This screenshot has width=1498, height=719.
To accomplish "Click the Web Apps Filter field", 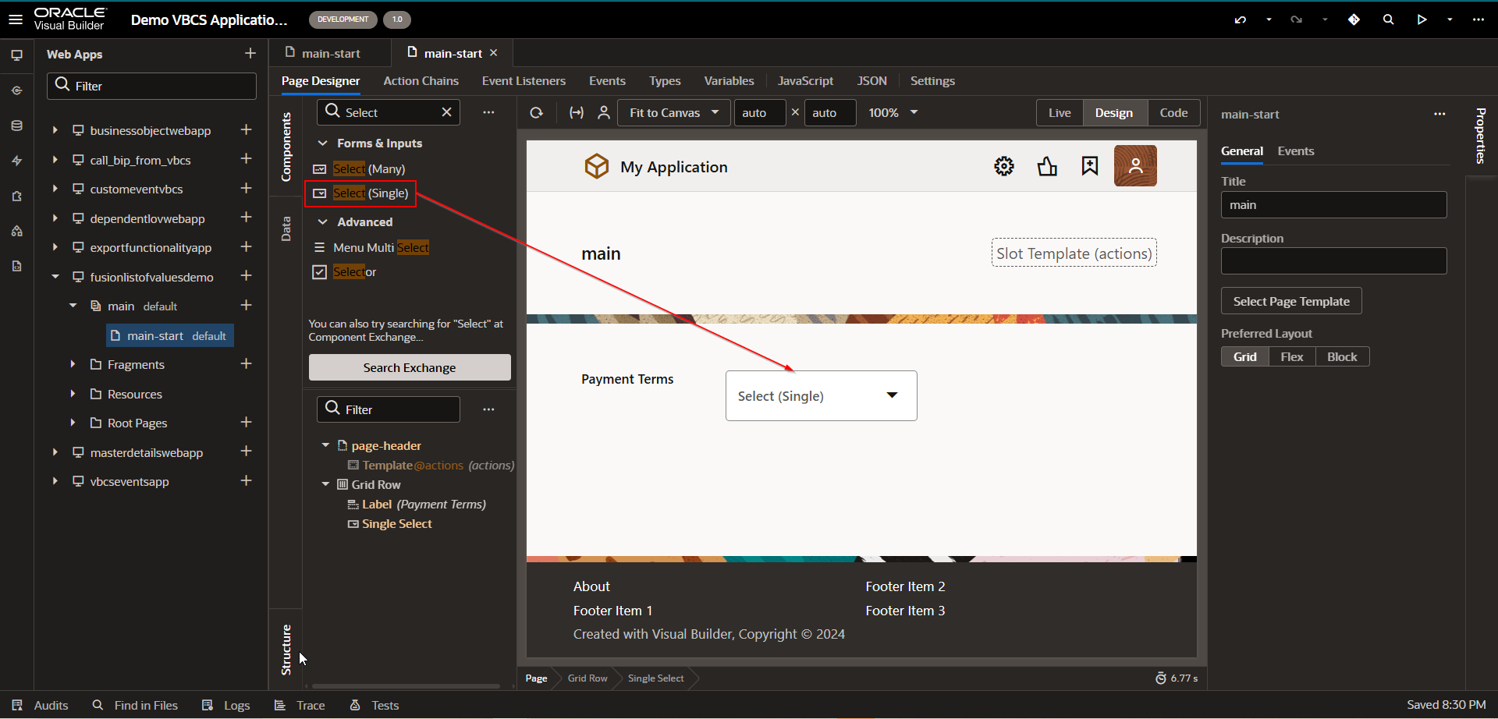I will tap(151, 86).
